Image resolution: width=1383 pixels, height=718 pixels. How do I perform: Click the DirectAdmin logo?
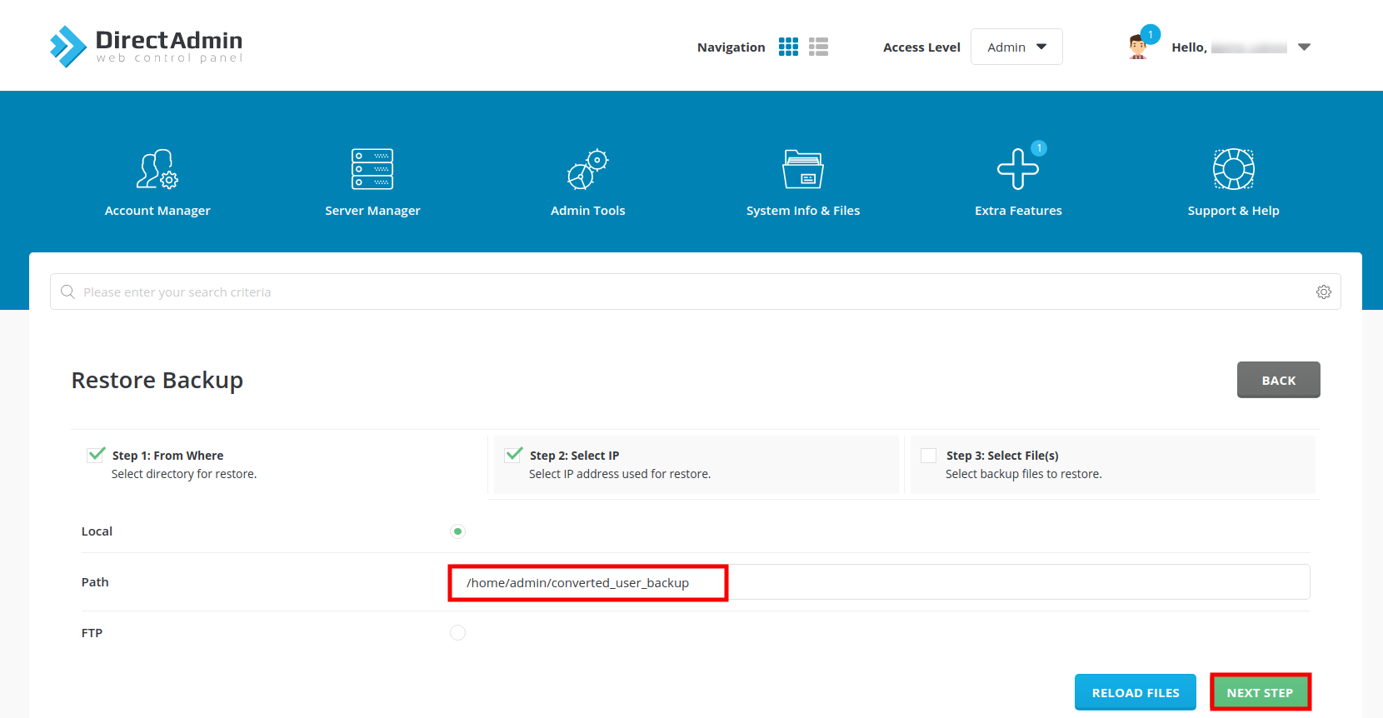(x=147, y=46)
